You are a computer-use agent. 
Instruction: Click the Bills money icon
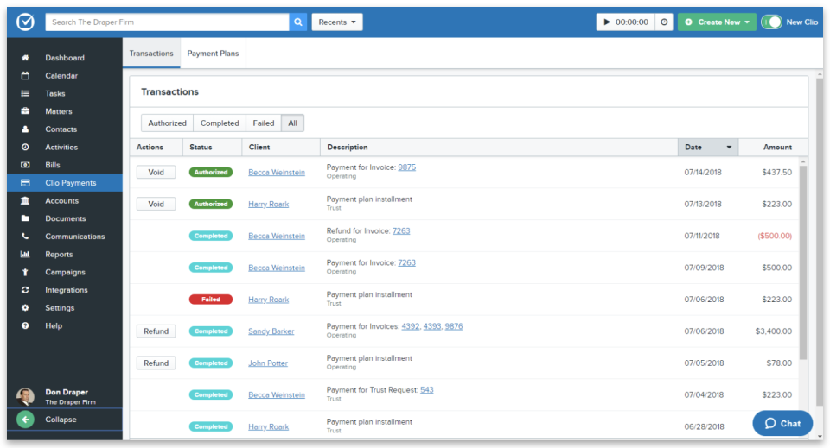(x=25, y=165)
